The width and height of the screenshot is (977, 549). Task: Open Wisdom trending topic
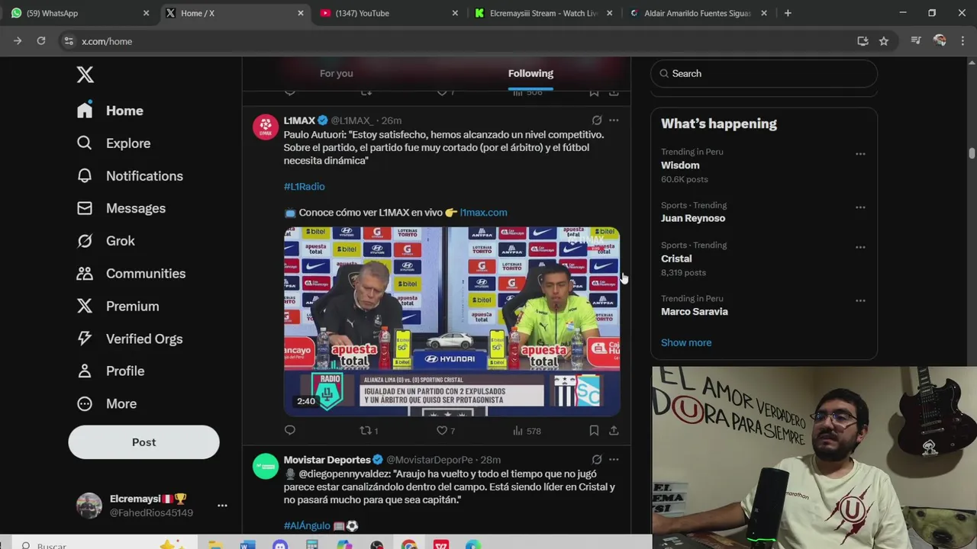click(x=680, y=165)
